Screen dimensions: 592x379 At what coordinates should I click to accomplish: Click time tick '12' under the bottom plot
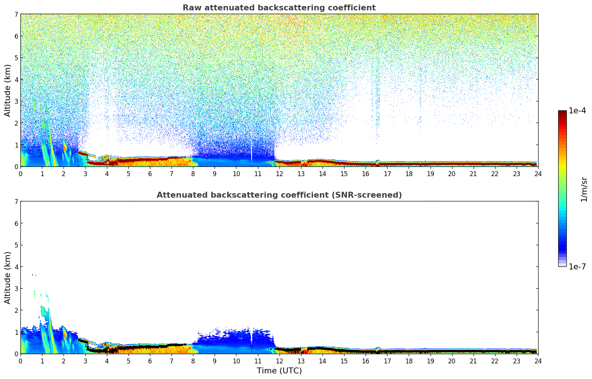(x=279, y=361)
